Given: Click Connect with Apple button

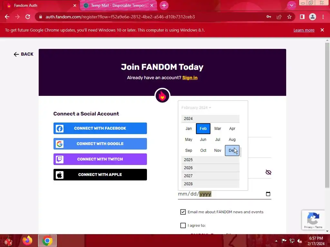Looking at the screenshot, I should coord(100,175).
